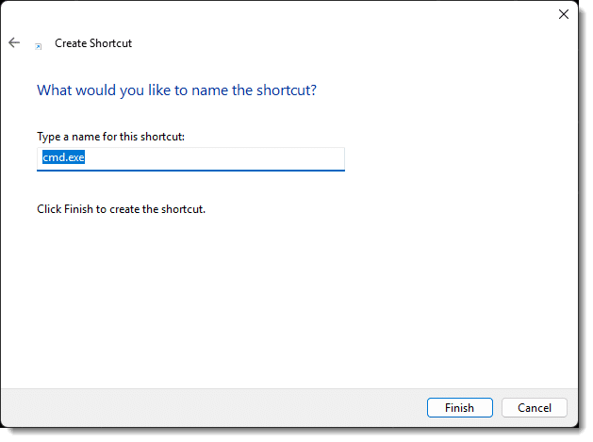Click the heading 'What would you like to name the shortcut?'
This screenshot has height=442, width=593.
tap(176, 90)
